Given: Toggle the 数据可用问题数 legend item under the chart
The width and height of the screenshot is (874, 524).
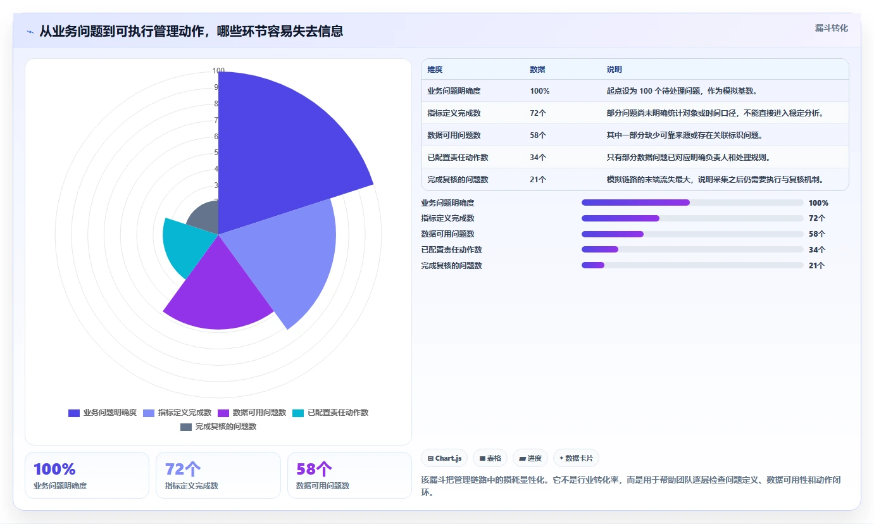Looking at the screenshot, I should (x=252, y=413).
